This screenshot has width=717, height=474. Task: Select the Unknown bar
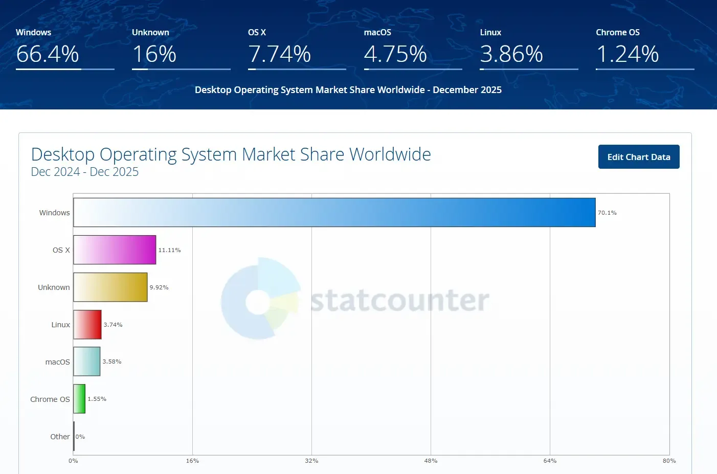pyautogui.click(x=110, y=287)
